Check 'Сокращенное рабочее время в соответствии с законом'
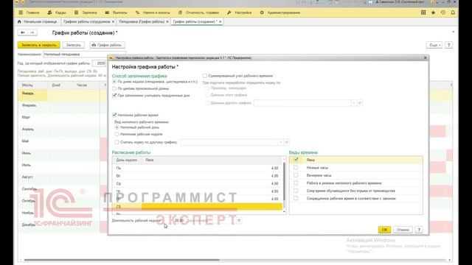 (296, 199)
